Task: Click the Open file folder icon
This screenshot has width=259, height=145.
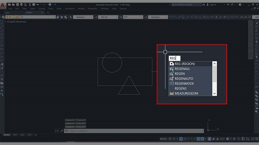Action: 13,5
